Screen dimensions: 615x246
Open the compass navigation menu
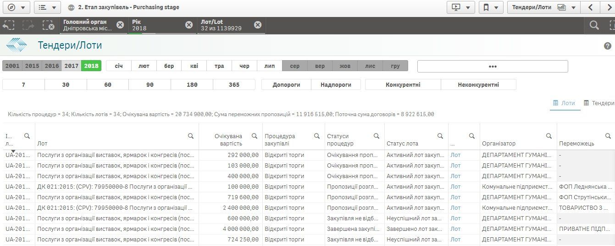(16, 7)
